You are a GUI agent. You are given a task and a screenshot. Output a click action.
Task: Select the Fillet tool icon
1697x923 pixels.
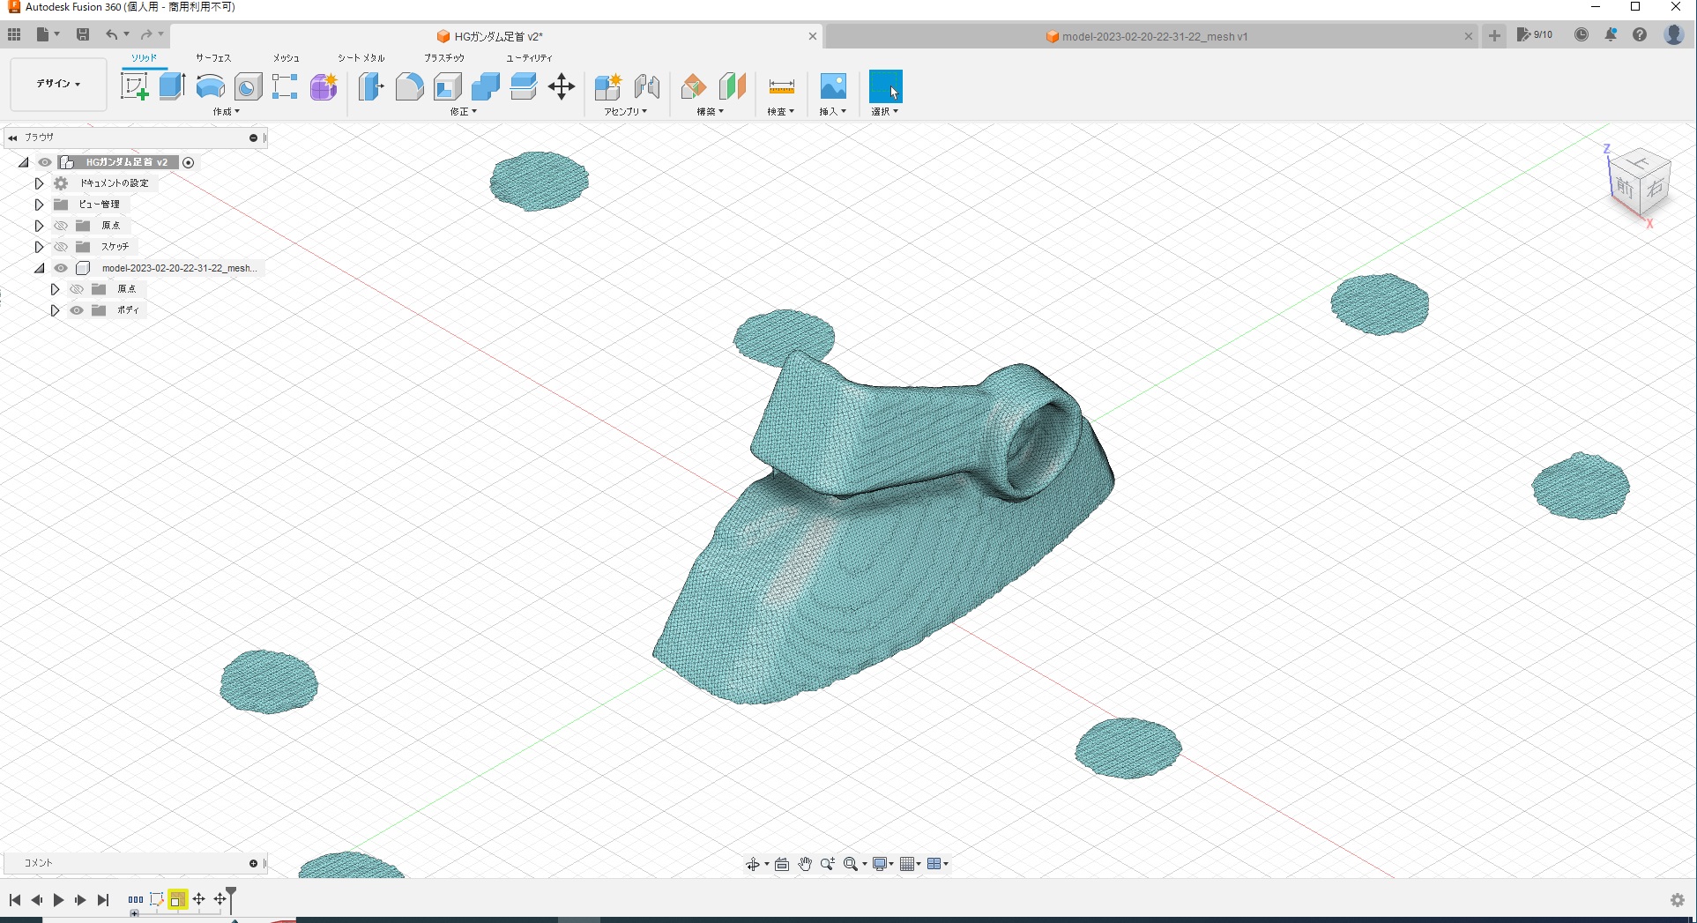(x=409, y=86)
